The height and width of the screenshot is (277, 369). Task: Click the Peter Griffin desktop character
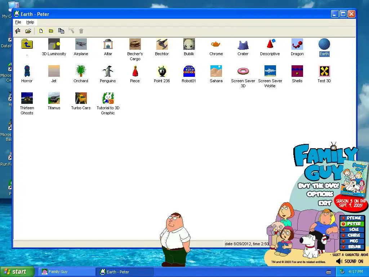175,239
